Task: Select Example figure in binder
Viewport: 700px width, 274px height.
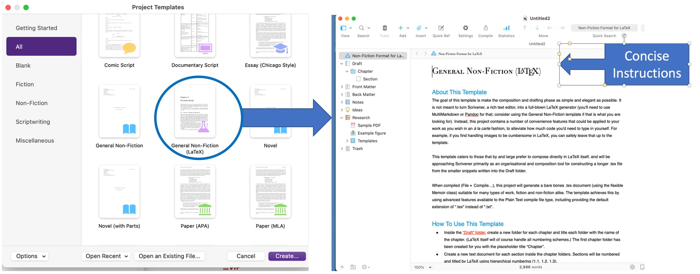Action: coord(368,133)
